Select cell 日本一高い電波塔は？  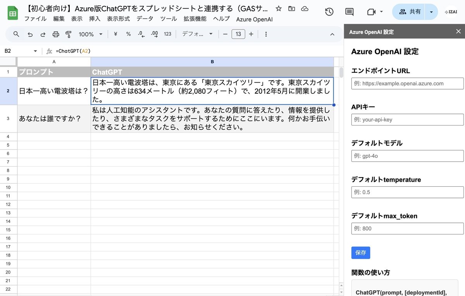pos(54,91)
